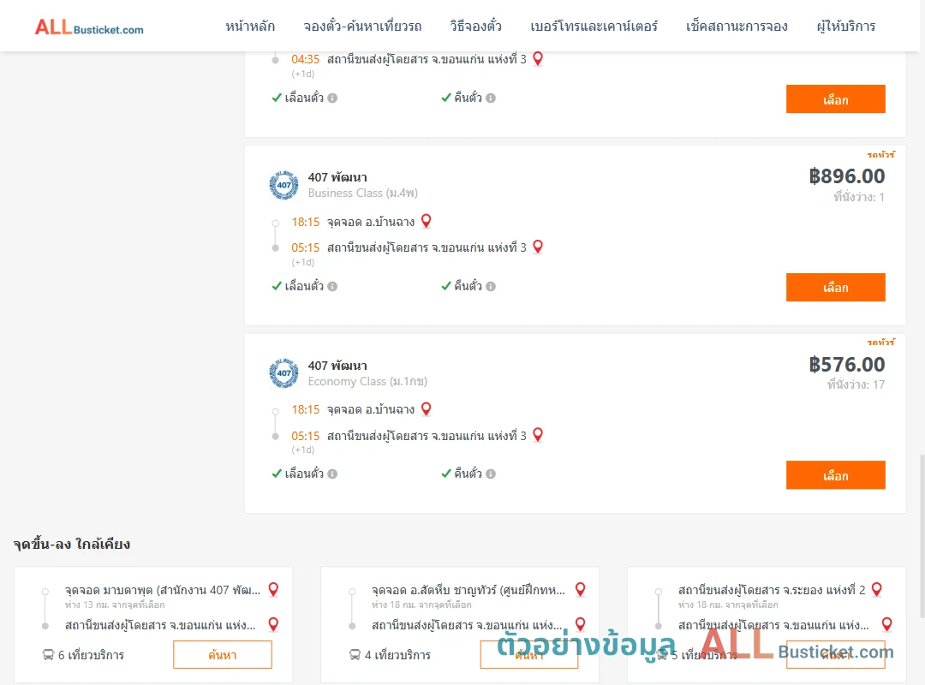Show คืนตั๋ว info in Business Class card
The width and height of the screenshot is (925, 685).
(x=491, y=286)
